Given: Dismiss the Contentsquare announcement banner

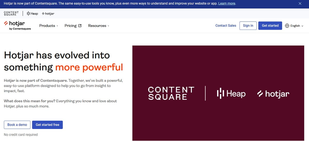Looking at the screenshot, I should 300,4.
